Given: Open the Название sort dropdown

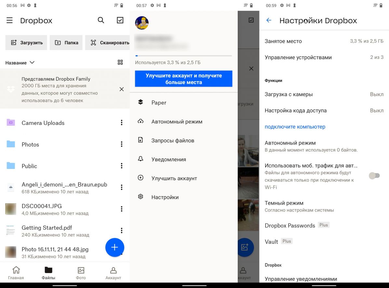Looking at the screenshot, I should pyautogui.click(x=20, y=63).
